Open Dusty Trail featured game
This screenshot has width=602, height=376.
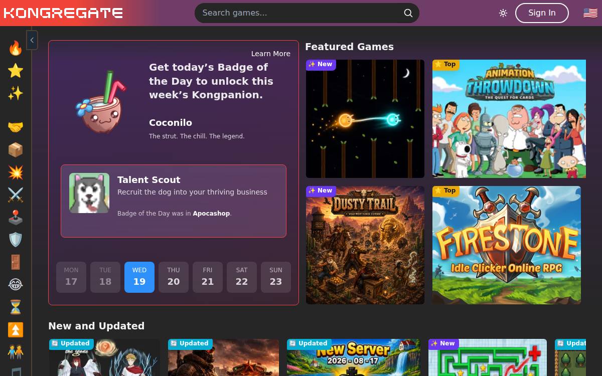[365, 245]
